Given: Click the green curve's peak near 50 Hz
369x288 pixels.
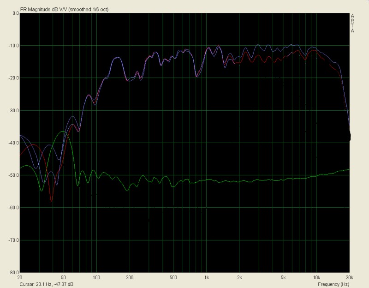Looking at the screenshot, I should (x=63, y=132).
